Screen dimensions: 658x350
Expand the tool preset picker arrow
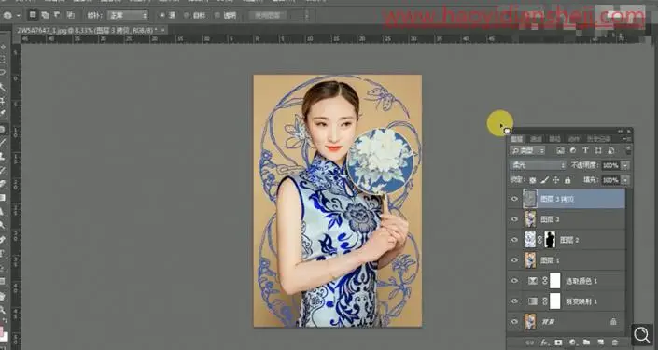point(19,16)
